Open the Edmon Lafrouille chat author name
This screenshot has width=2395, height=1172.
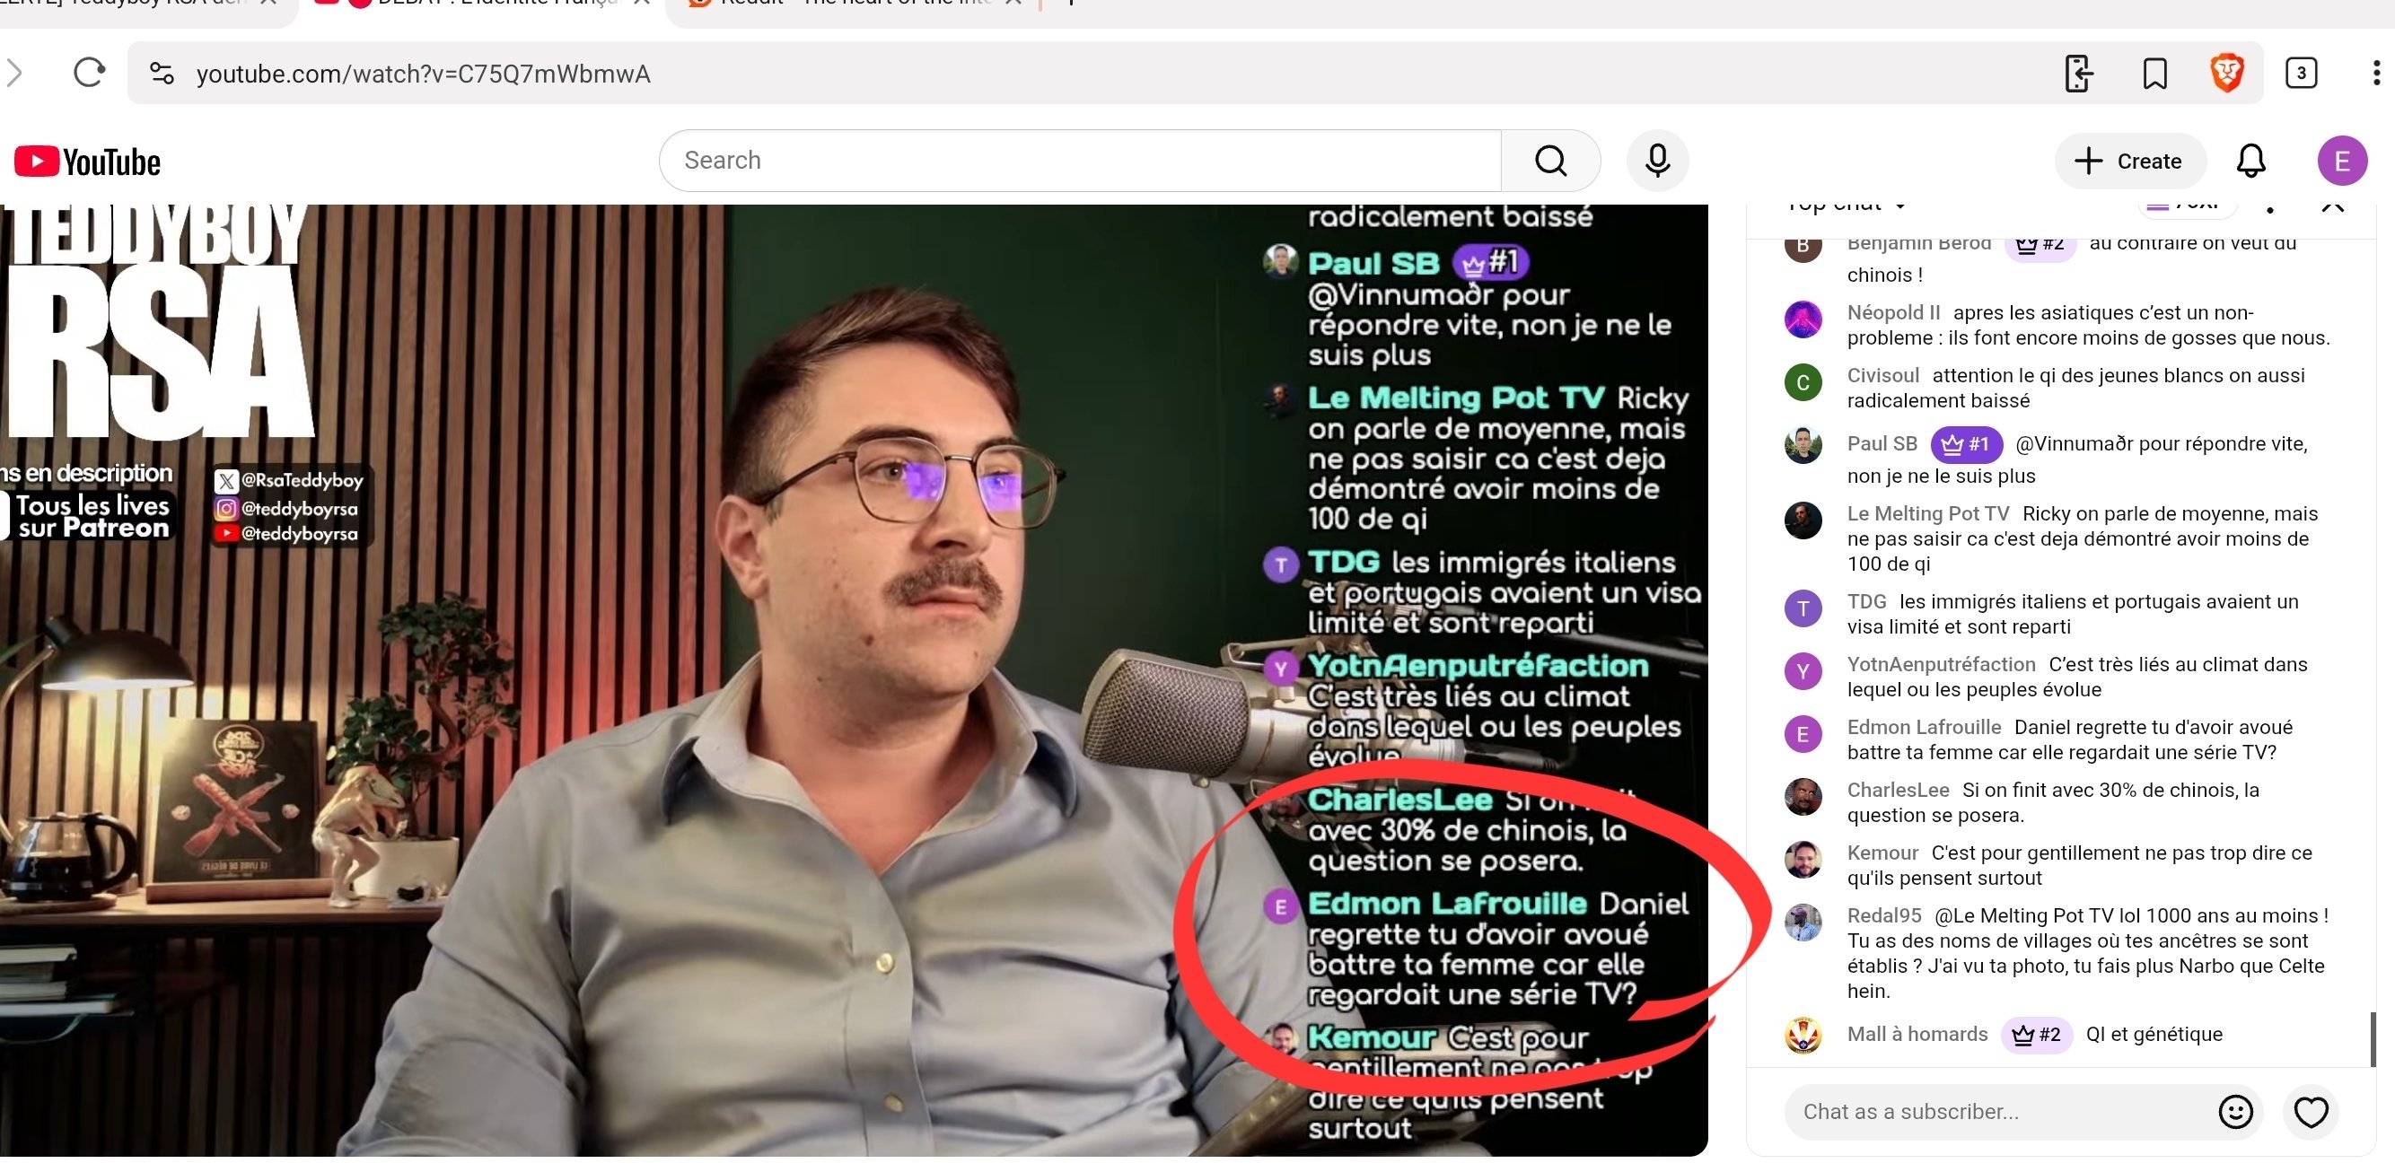pyautogui.click(x=1923, y=727)
